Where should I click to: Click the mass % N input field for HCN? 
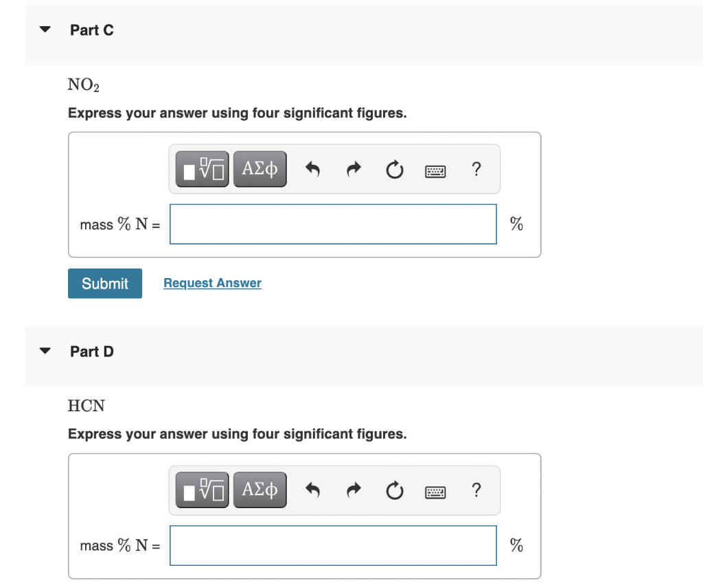(x=333, y=545)
